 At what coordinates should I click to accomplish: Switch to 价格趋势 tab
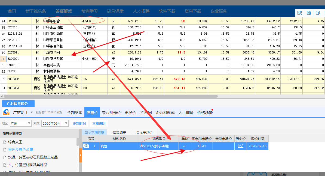point(205,113)
